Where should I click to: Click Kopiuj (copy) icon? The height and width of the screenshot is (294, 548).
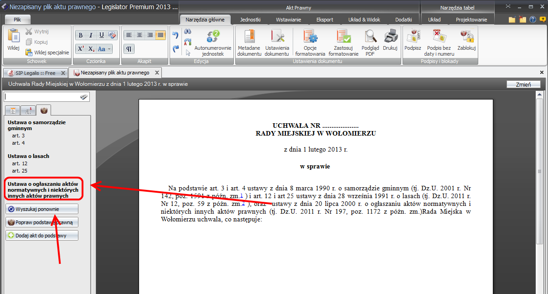click(29, 42)
